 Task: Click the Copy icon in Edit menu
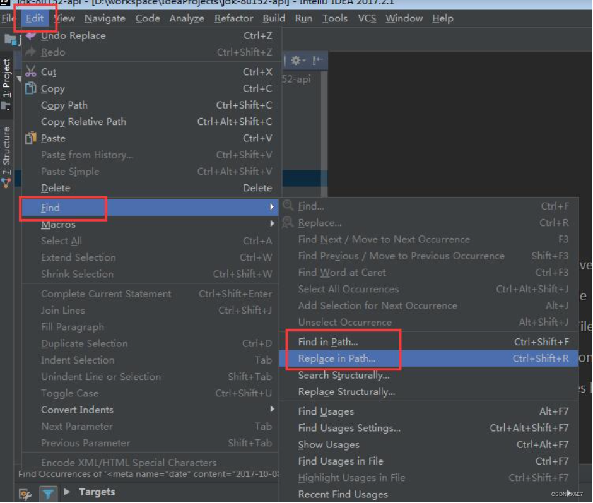30,88
